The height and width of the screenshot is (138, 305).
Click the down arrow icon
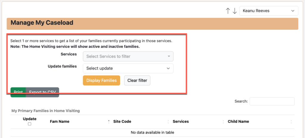[235, 11]
